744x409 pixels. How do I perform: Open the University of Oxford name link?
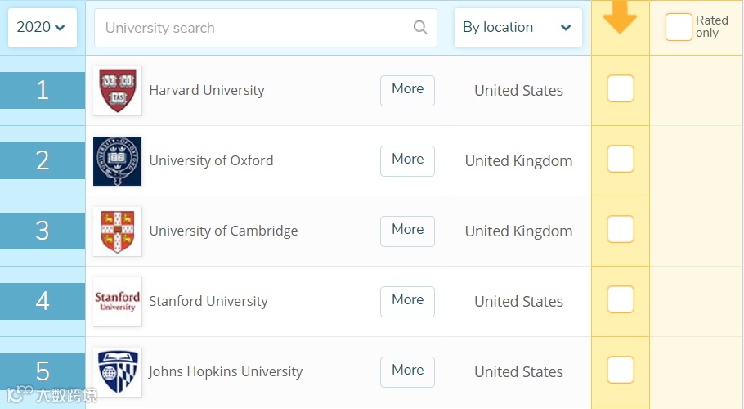(211, 161)
